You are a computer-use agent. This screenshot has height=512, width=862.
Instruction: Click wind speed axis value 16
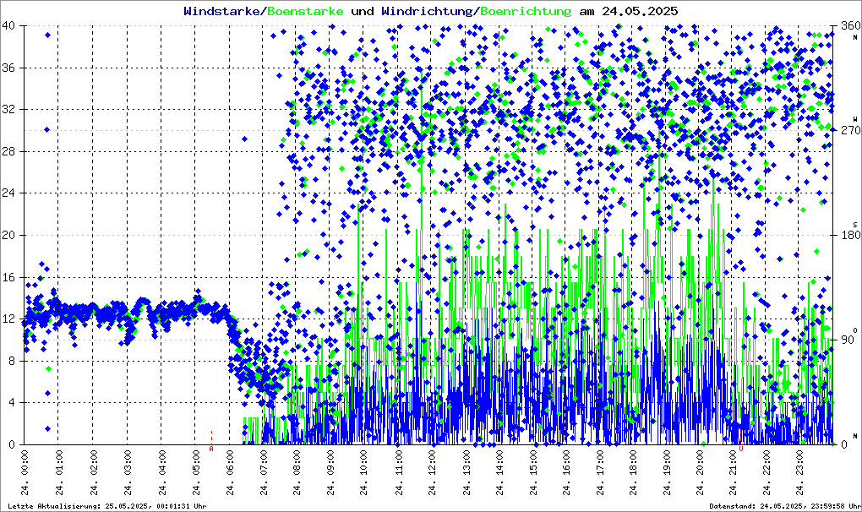pyautogui.click(x=8, y=277)
